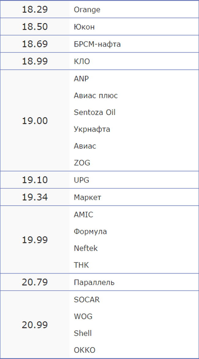The image size is (199, 359).
Task: Select the Neftek entry
Action: 85,248
